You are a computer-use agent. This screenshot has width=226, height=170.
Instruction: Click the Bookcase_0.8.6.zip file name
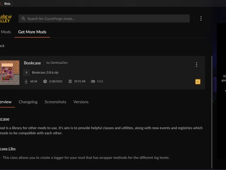tap(45, 73)
